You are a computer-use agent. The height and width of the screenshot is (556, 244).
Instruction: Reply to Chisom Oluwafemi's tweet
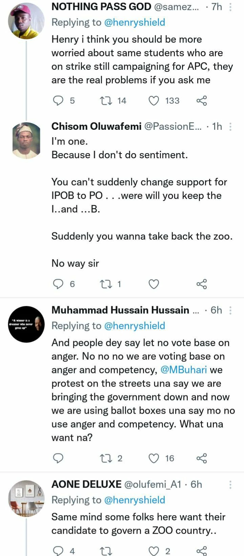coord(59,284)
